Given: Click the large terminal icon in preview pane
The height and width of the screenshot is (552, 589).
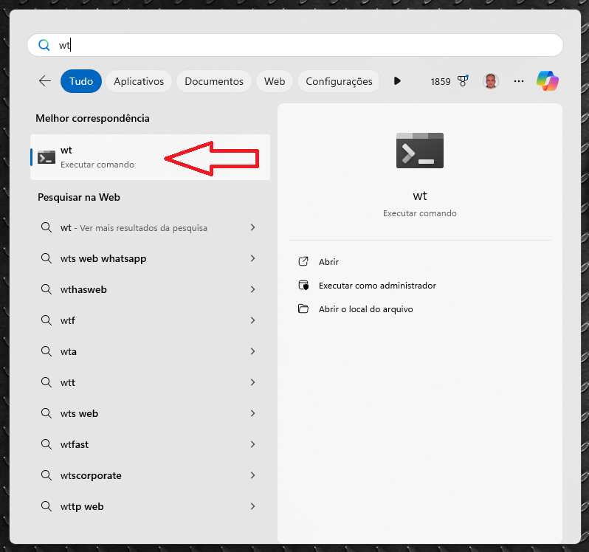Looking at the screenshot, I should click(x=419, y=151).
